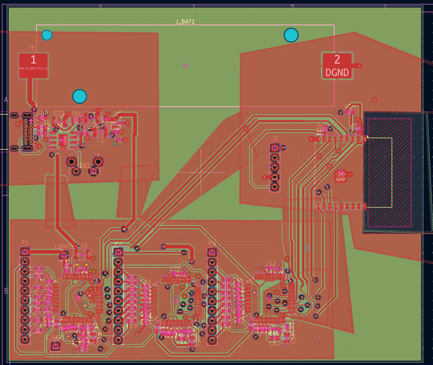Image resolution: width=433 pixels, height=365 pixels.
Task: Select the DGND pad 4 of J2
Action: point(275,177)
